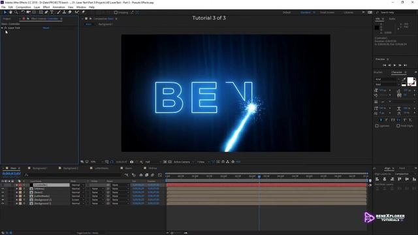Open the Active Camera dropdown
The width and height of the screenshot is (418, 235).
tap(184, 162)
